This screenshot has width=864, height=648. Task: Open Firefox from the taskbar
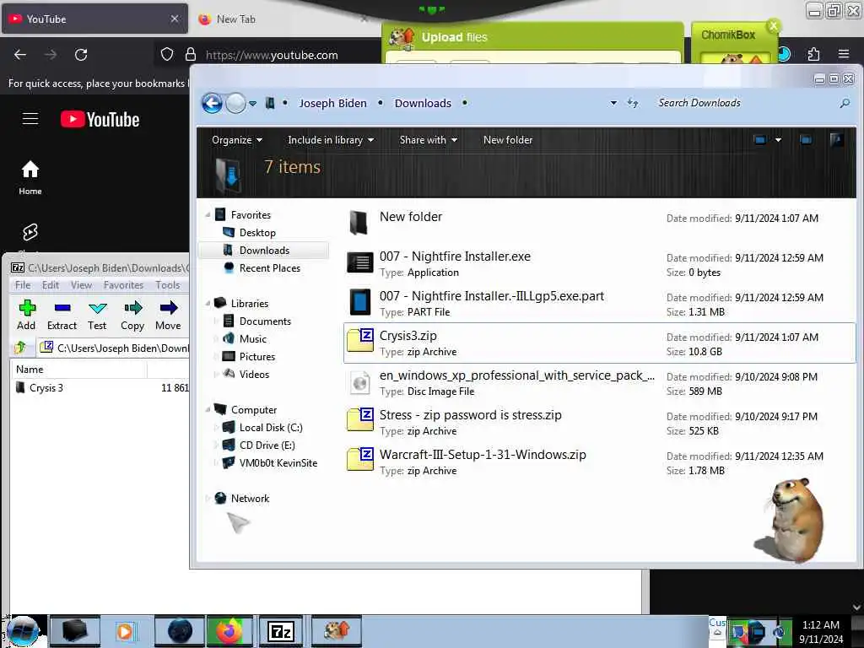click(229, 631)
